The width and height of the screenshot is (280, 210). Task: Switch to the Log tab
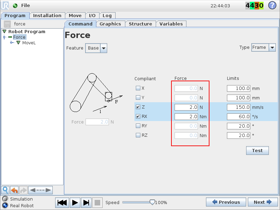(x=107, y=15)
